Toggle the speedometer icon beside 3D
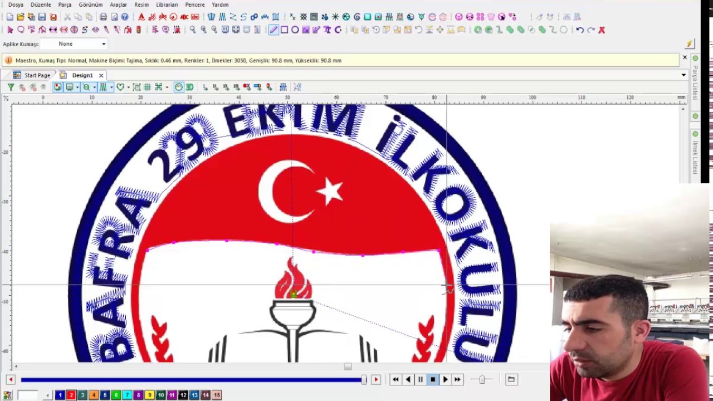The width and height of the screenshot is (713, 401). (178, 87)
